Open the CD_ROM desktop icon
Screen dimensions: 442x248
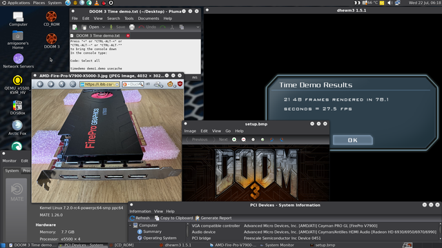[x=51, y=19]
